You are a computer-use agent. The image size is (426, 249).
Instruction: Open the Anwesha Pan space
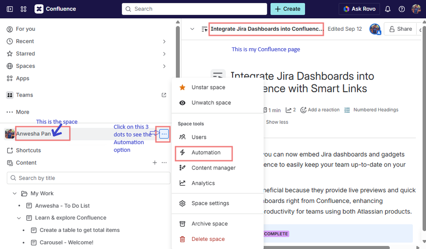[x=33, y=134]
